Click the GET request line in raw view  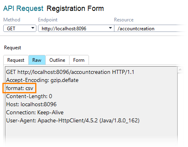pyautogui.click(x=70, y=72)
